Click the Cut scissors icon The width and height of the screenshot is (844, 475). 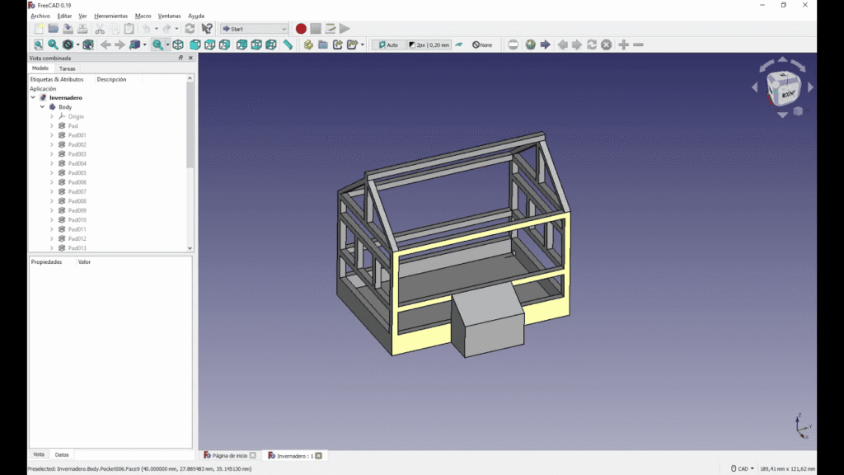100,29
